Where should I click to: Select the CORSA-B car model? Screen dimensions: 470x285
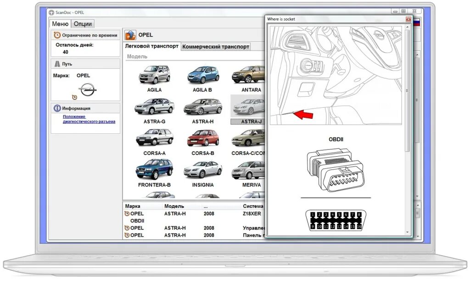[x=202, y=142]
